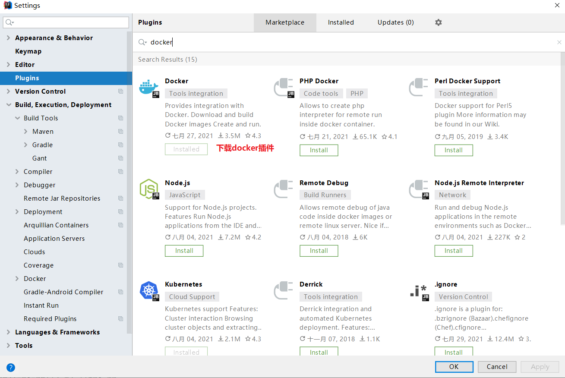Open the help question mark icon
This screenshot has width=565, height=378.
coord(11,368)
